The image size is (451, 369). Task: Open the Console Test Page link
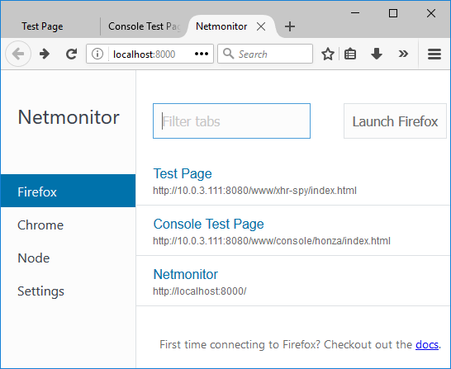tap(208, 224)
